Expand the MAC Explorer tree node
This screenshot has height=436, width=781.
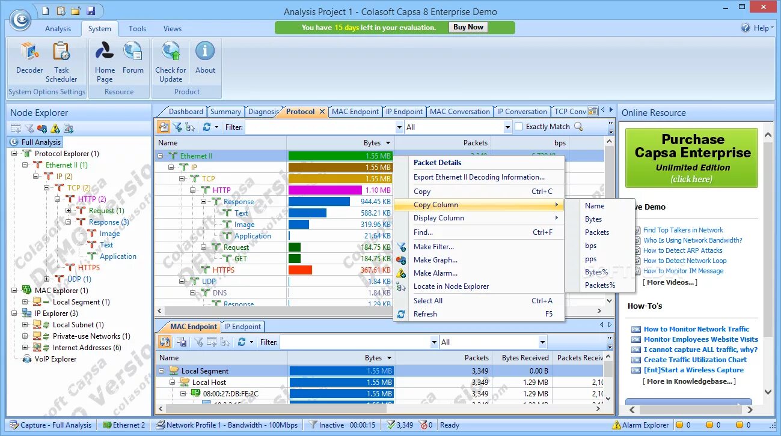15,291
